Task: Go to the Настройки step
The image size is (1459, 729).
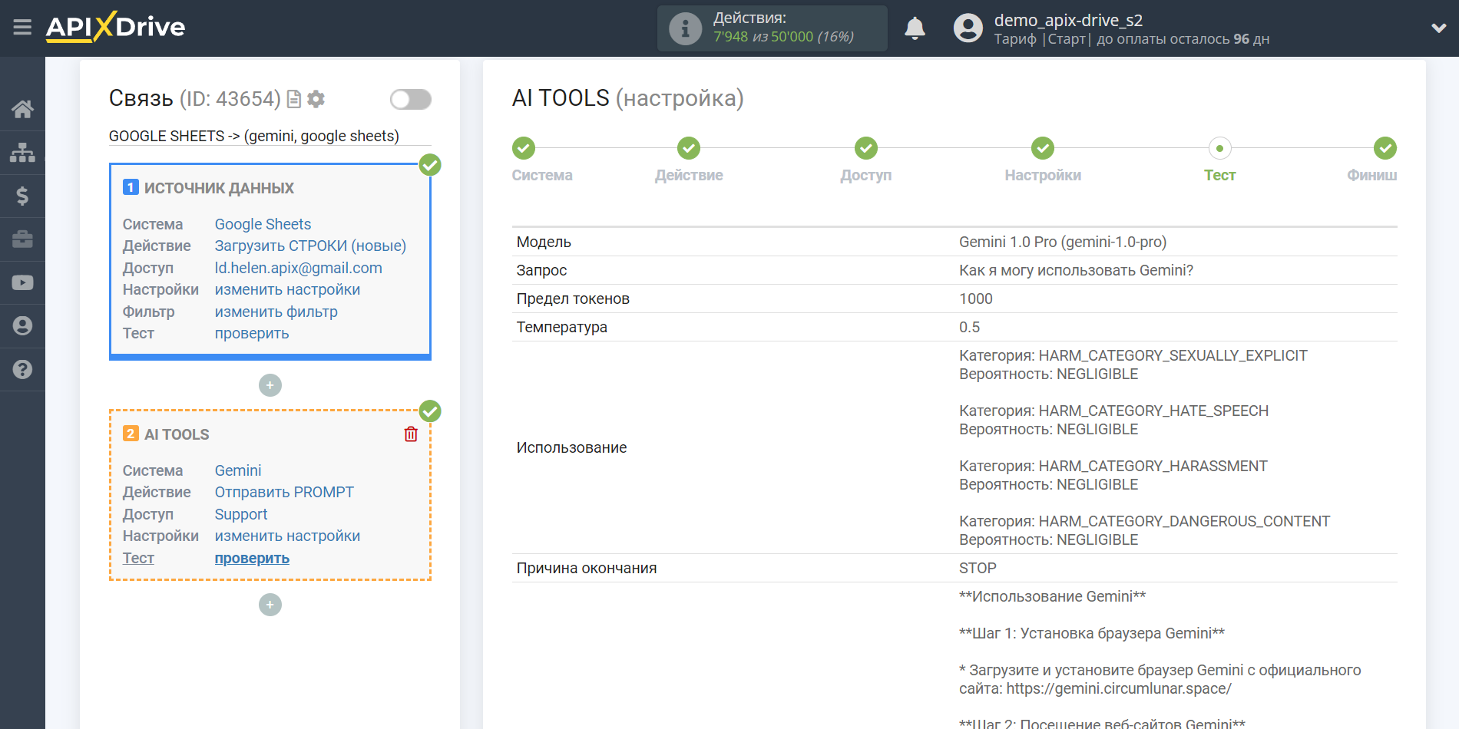Action: coord(1043,175)
